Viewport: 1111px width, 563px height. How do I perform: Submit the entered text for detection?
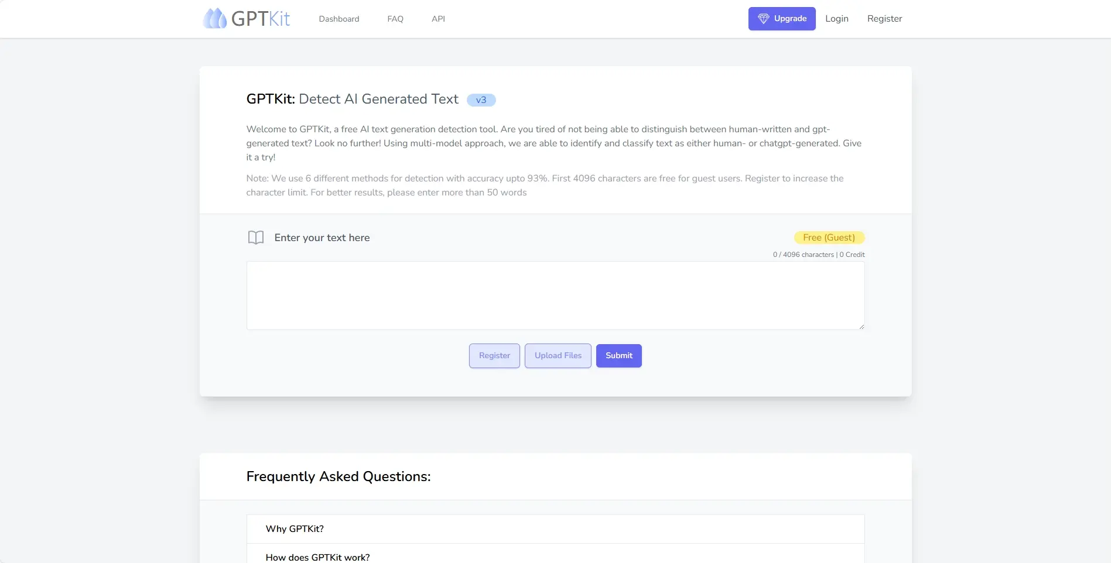(618, 355)
